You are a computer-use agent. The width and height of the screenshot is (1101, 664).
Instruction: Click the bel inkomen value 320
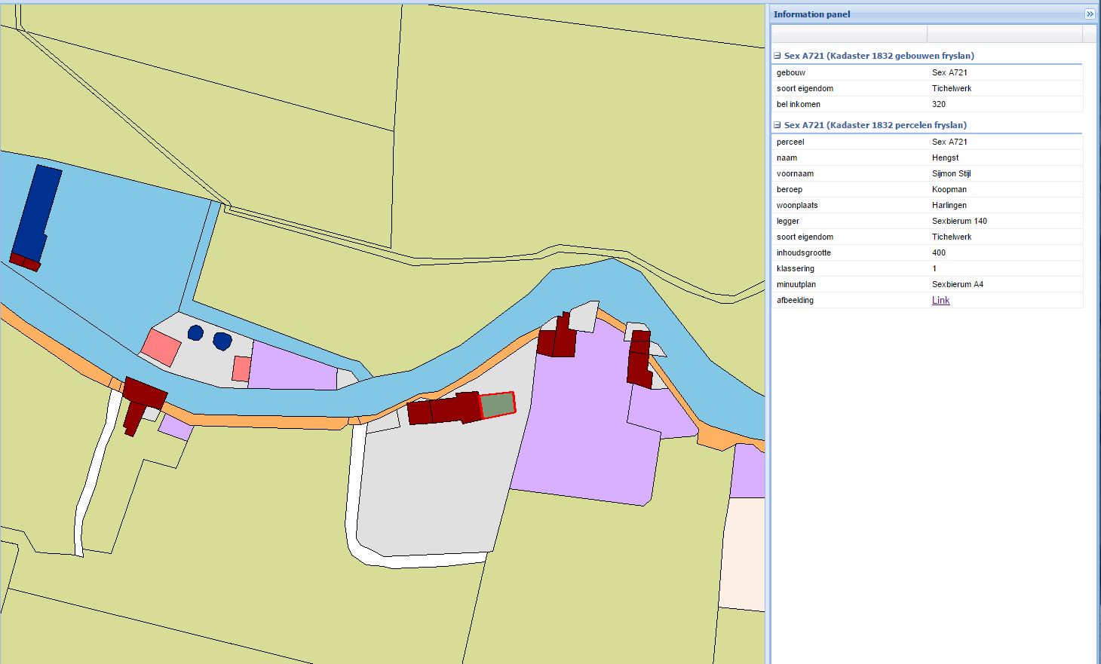(938, 104)
